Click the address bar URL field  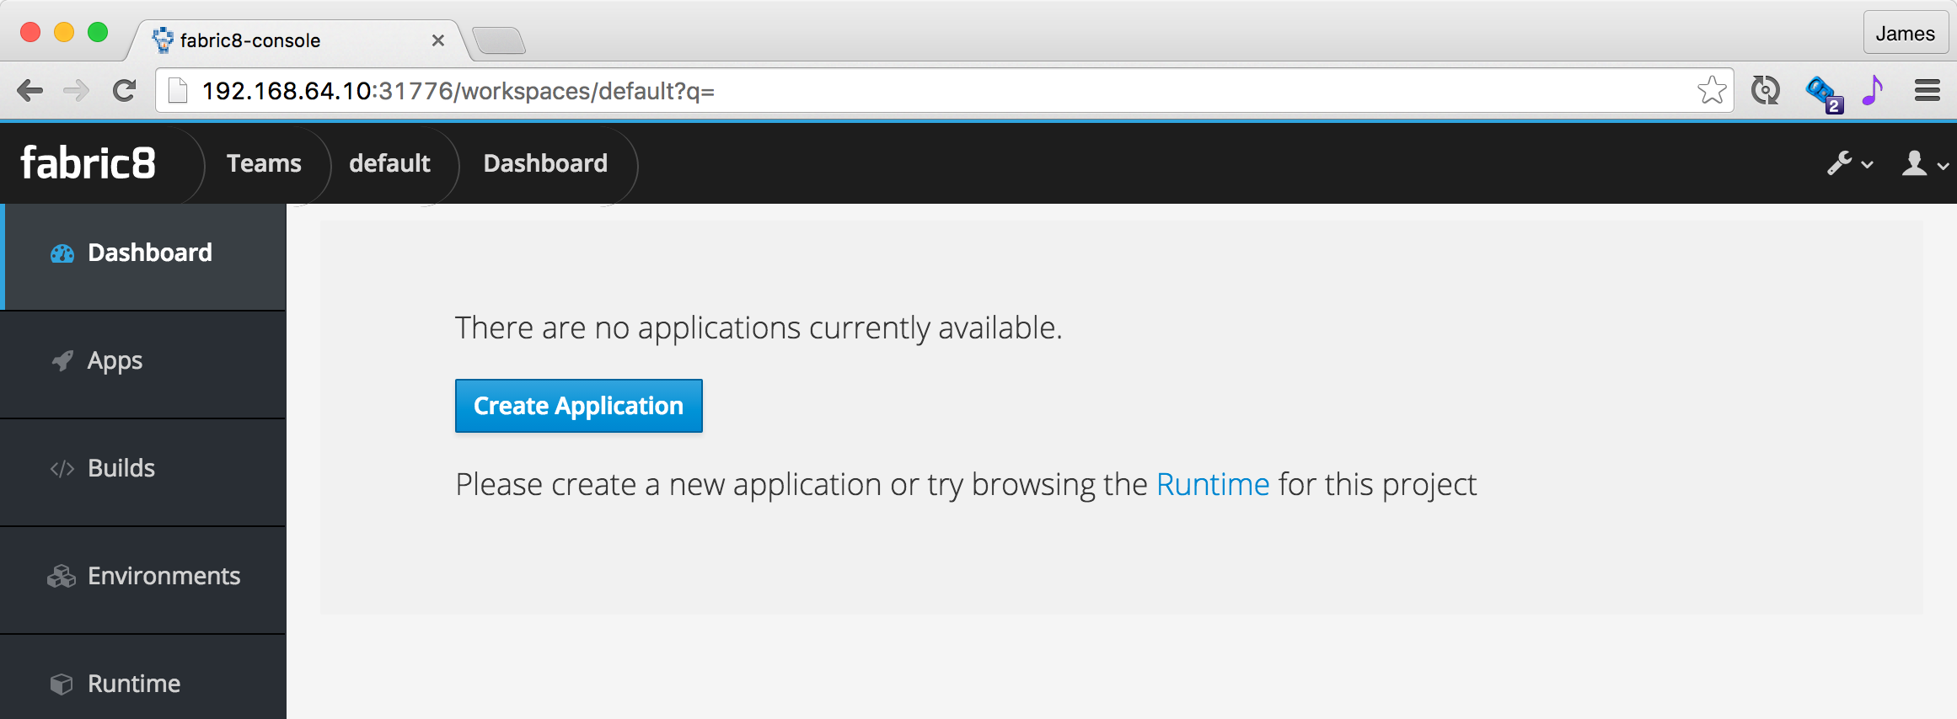click(944, 90)
